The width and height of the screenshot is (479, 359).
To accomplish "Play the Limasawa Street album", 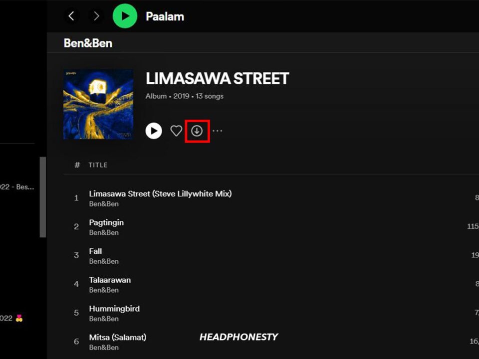I will point(154,131).
